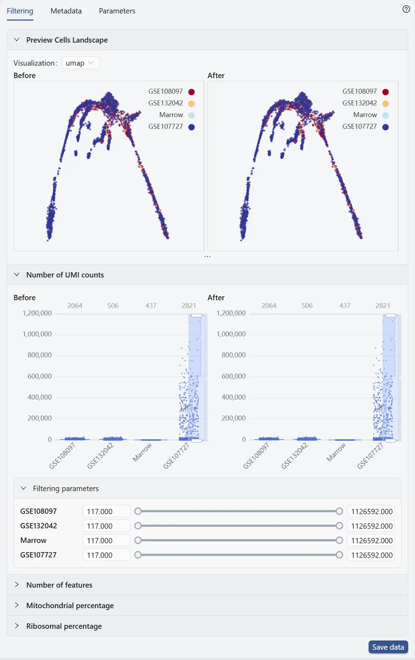Toggle GSE132042 legend dot in Before plot

pyautogui.click(x=192, y=104)
